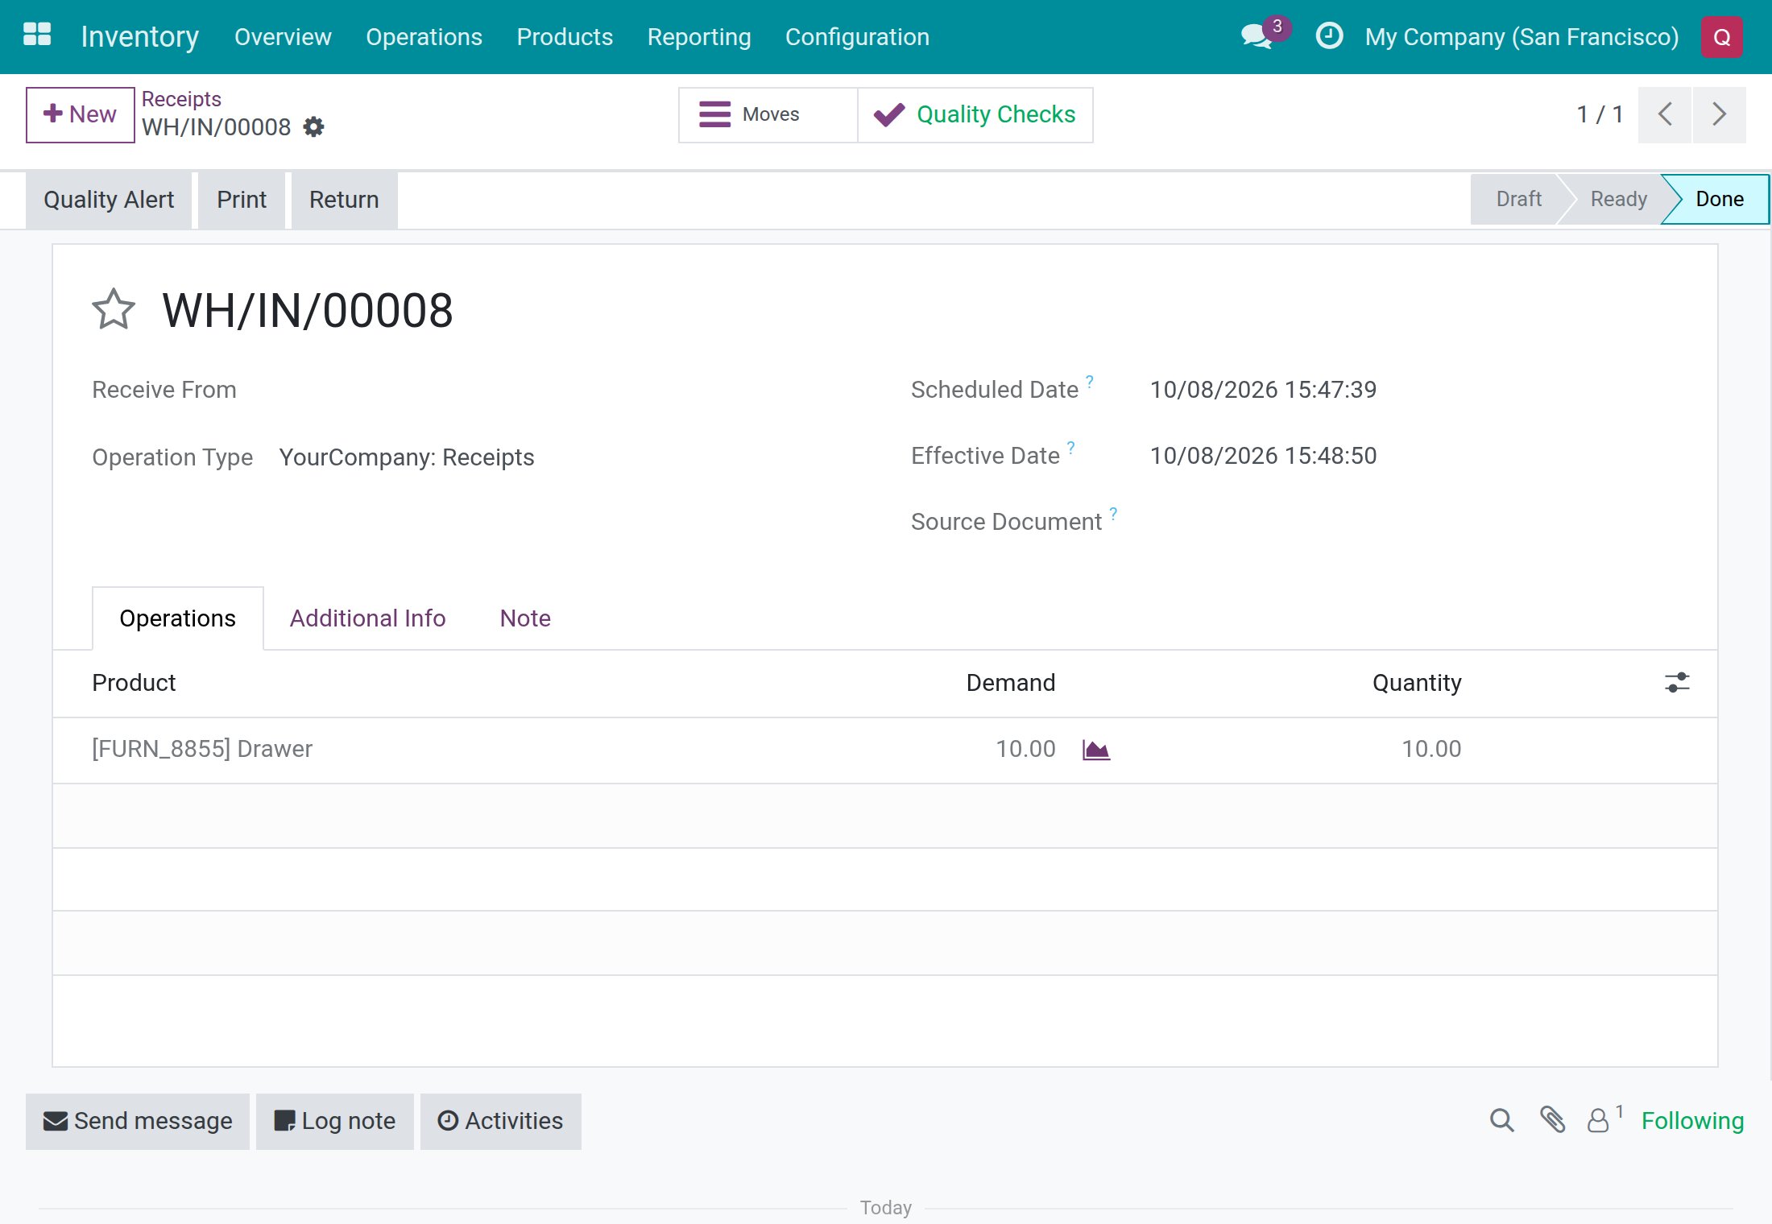The image size is (1772, 1224).
Task: Switch to the Additional Info tab
Action: (367, 618)
